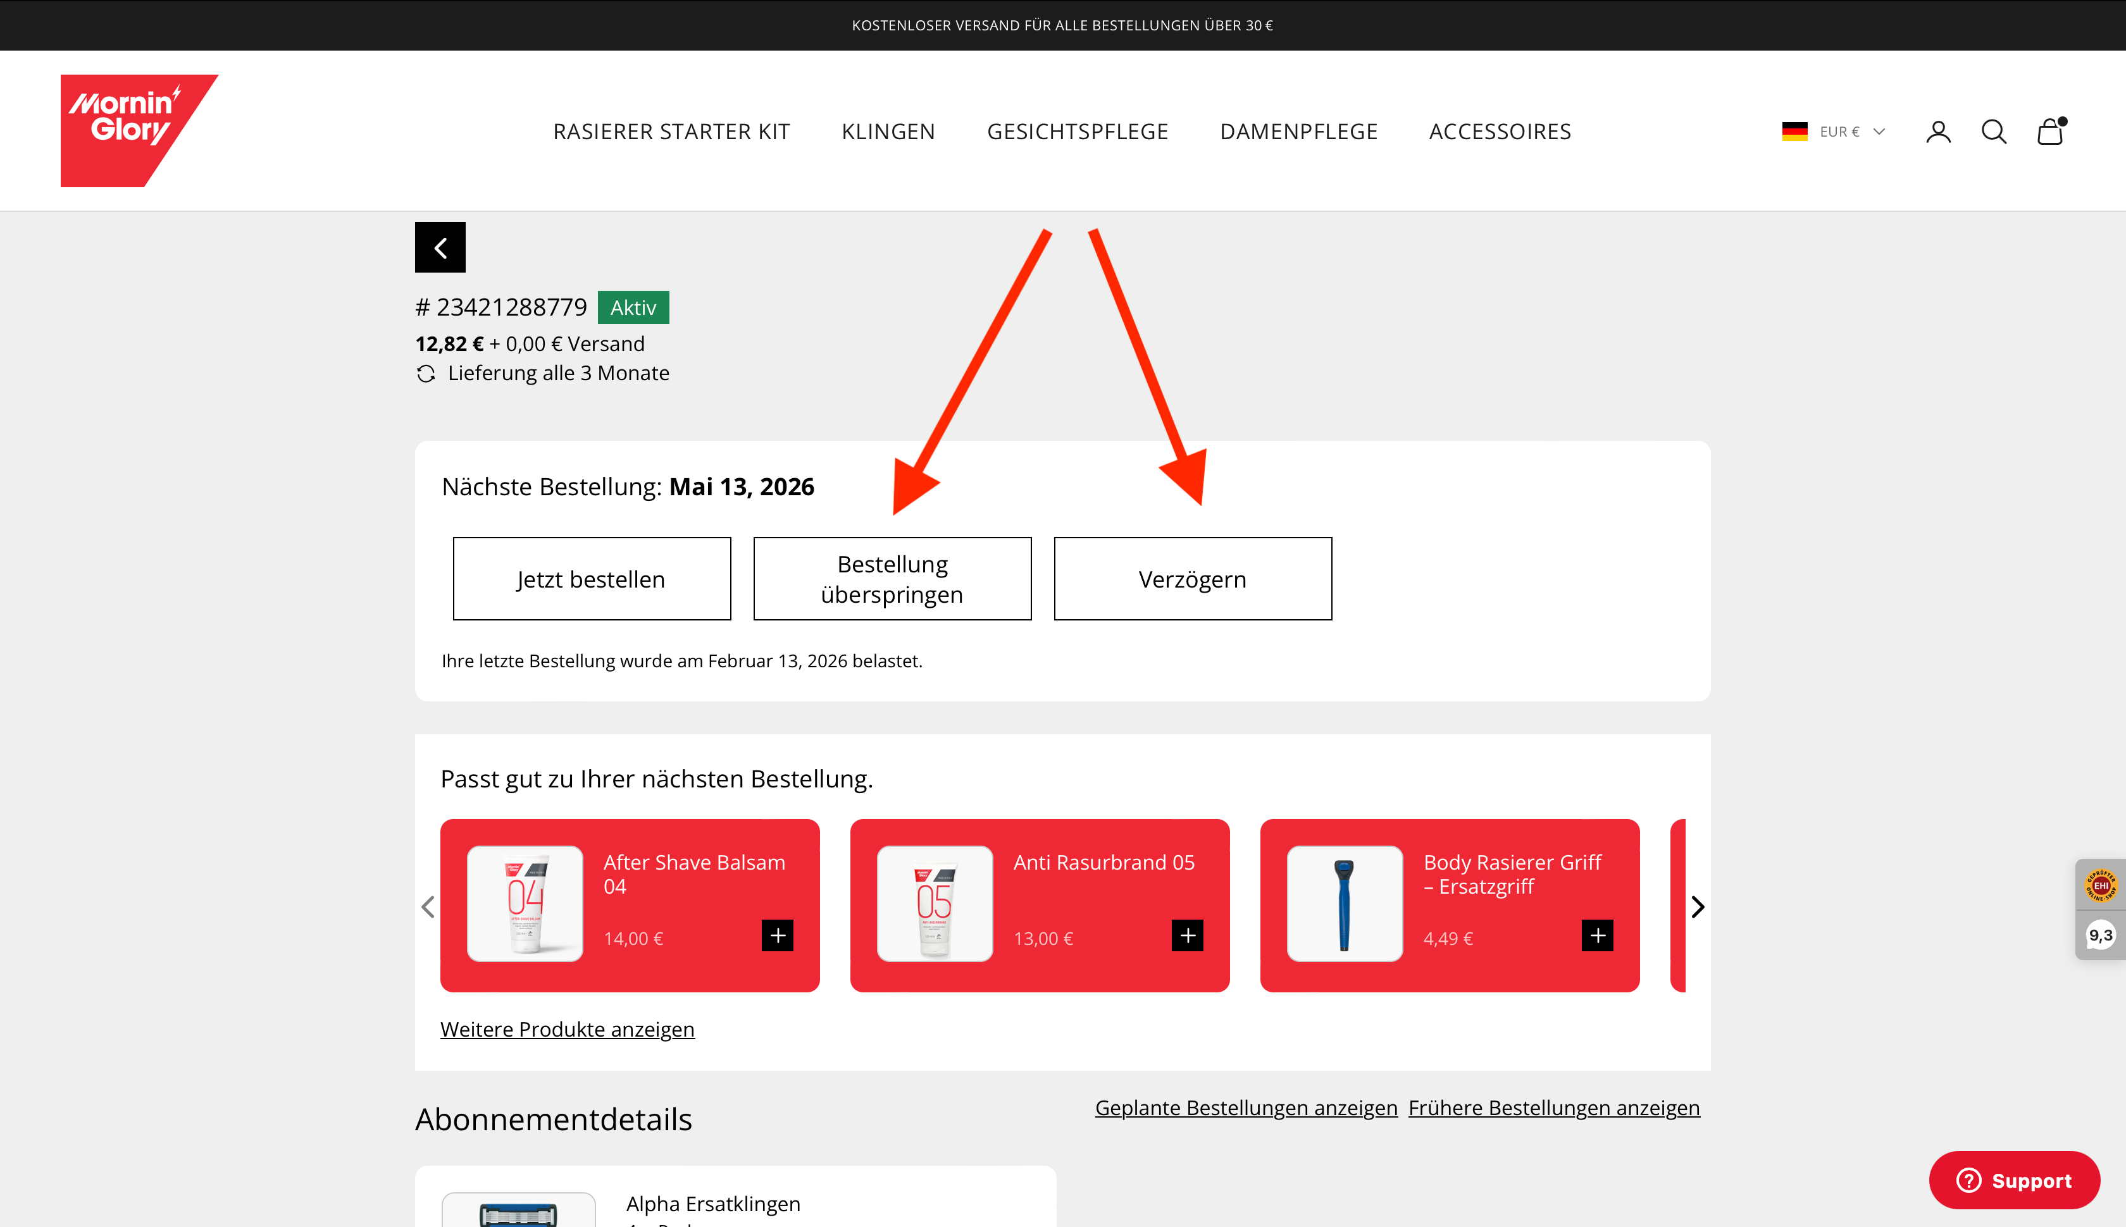This screenshot has height=1227, width=2126.
Task: Click the search magnifier icon
Action: [1993, 132]
